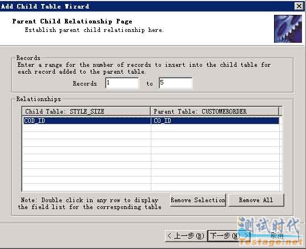Click the narrow header cell right of Parent Table
Image resolution: width=306 pixels, height=249 pixels.
pos(281,111)
